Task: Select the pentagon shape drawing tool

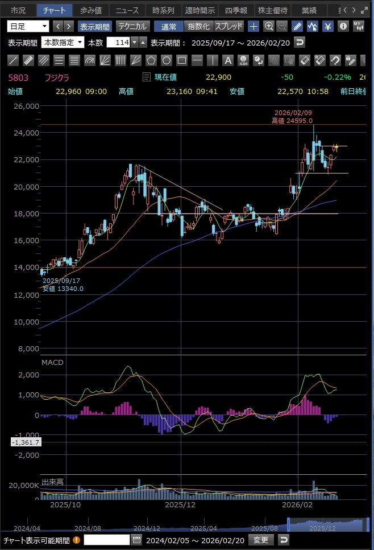Action: point(151,60)
